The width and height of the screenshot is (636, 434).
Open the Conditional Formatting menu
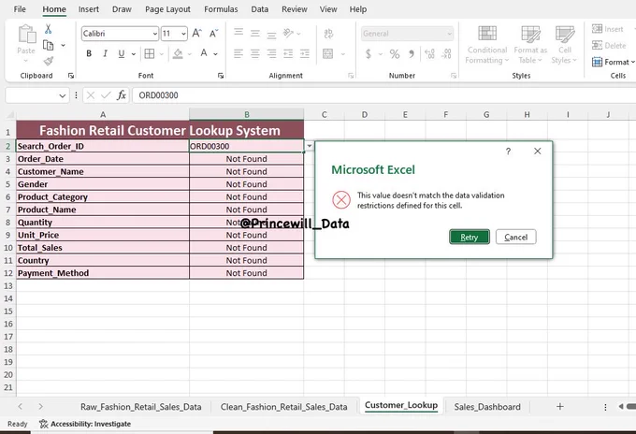pyautogui.click(x=487, y=44)
